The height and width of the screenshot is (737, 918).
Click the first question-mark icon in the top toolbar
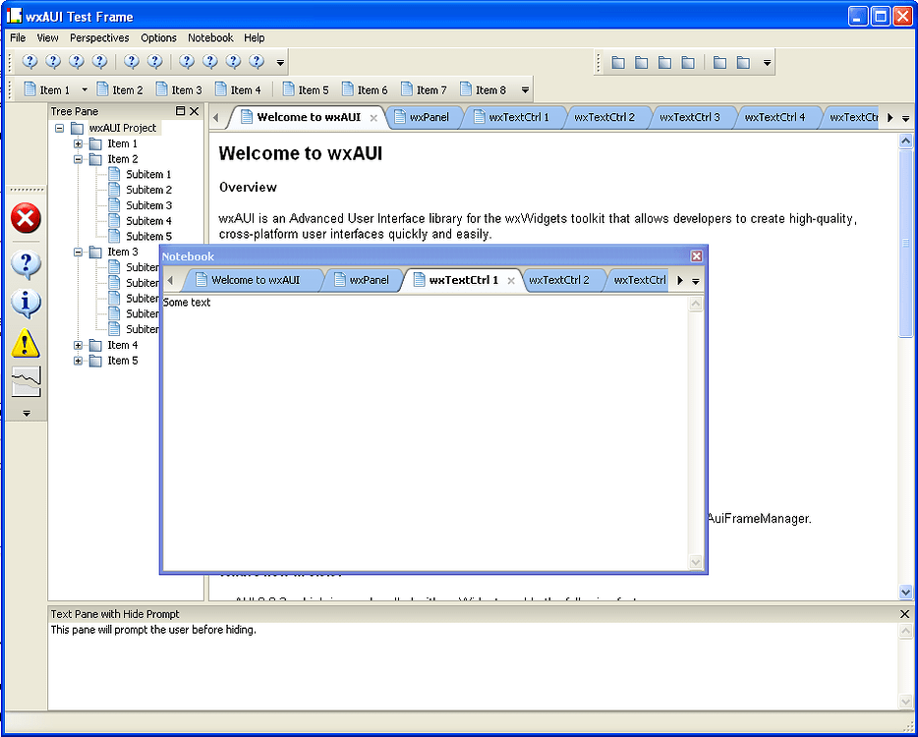click(x=29, y=61)
